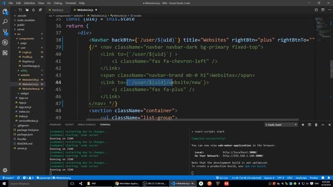Switch to the DEBUG CONSOLE panel tab
The image size is (333, 187).
(86, 125)
